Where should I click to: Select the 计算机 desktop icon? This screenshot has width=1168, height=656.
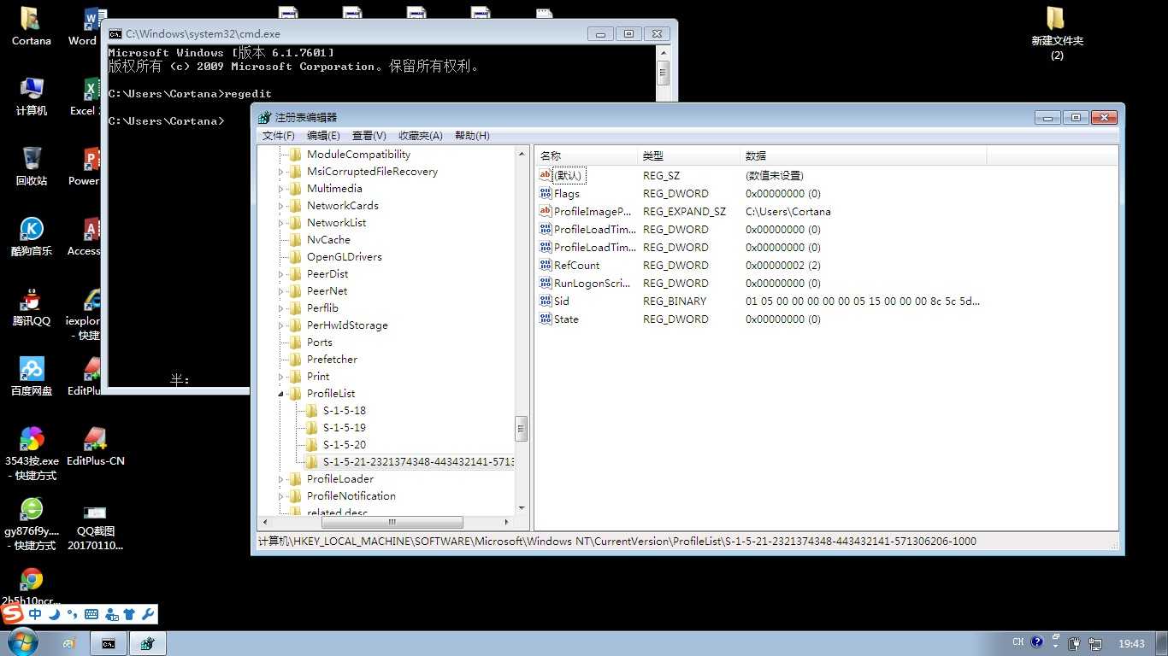31,97
